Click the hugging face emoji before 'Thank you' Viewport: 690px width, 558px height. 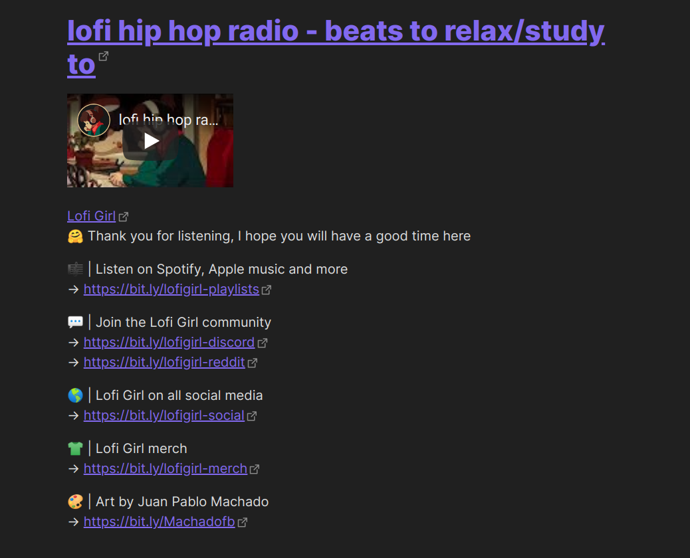75,236
